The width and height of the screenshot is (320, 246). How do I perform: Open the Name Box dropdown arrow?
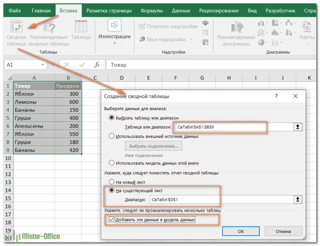[x=43, y=65]
